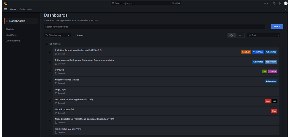Check the CoreDNS row checkbox
The height and width of the screenshot is (137, 288).
tap(50, 71)
